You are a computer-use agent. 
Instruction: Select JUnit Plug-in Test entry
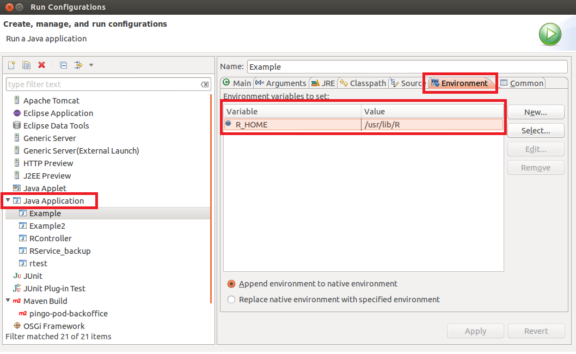(54, 288)
